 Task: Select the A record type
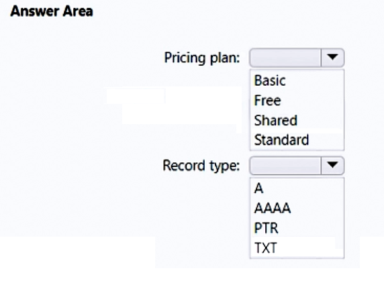click(x=258, y=188)
